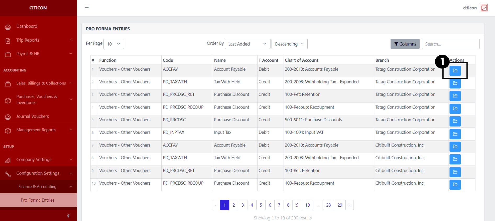Screen dimensions: 495x221
Task: Click the hamburger menu icon in header
Action: (87, 8)
